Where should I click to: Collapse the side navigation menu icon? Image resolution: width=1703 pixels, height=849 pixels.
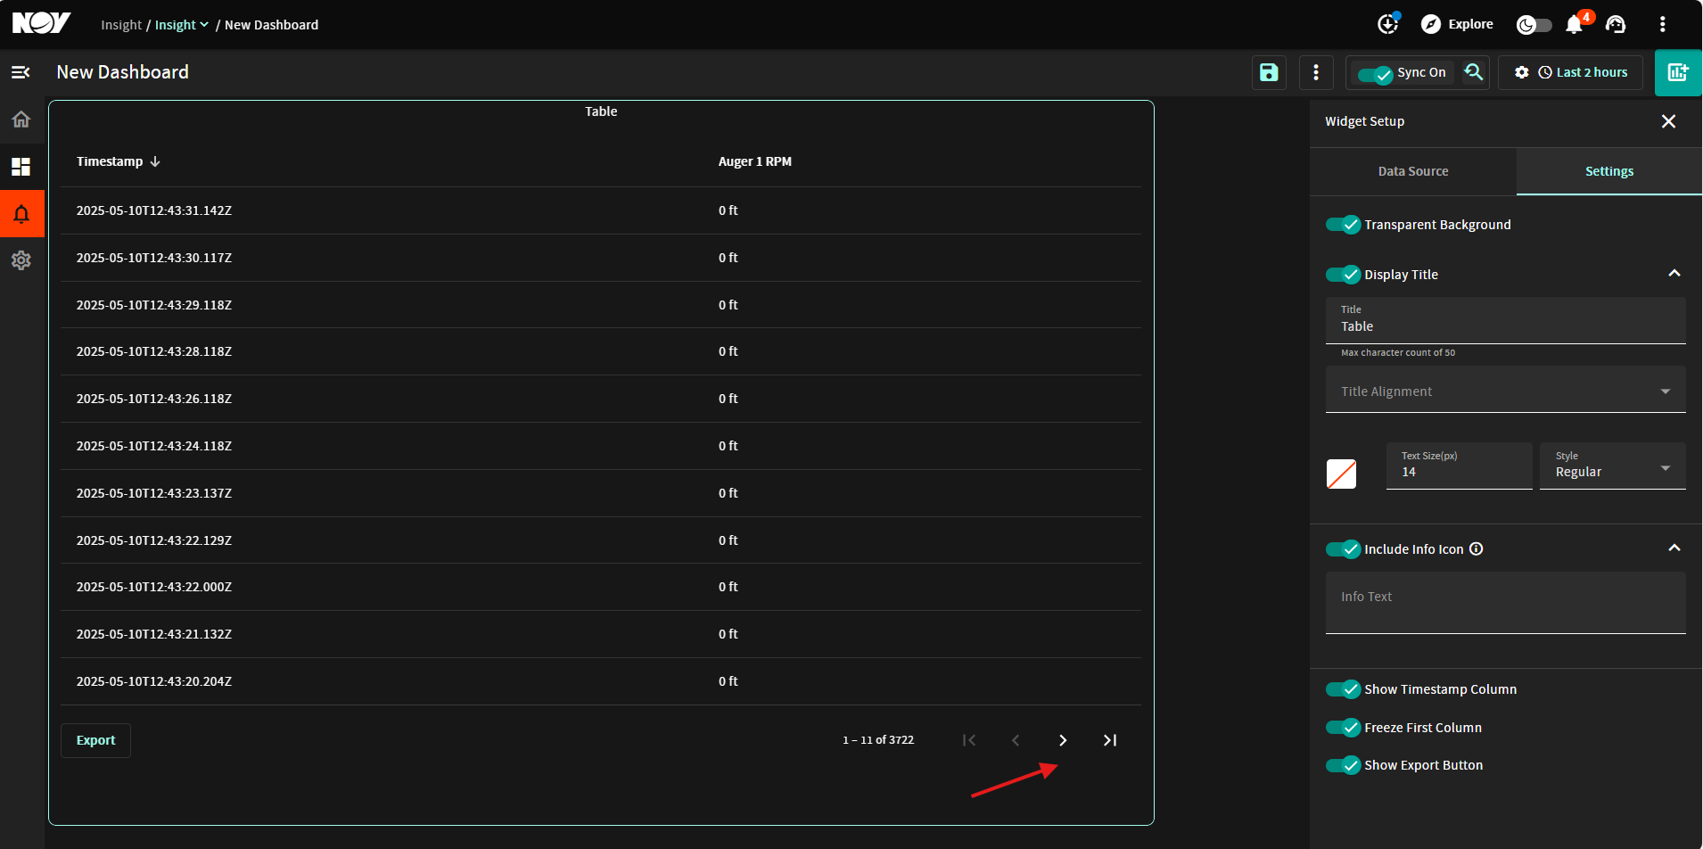pos(21,72)
